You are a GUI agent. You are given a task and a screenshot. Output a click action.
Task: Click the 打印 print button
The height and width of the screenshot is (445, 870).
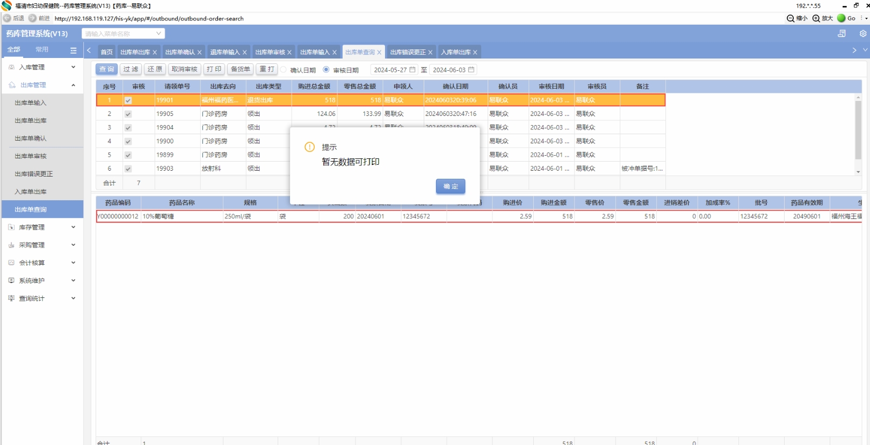[x=214, y=69]
